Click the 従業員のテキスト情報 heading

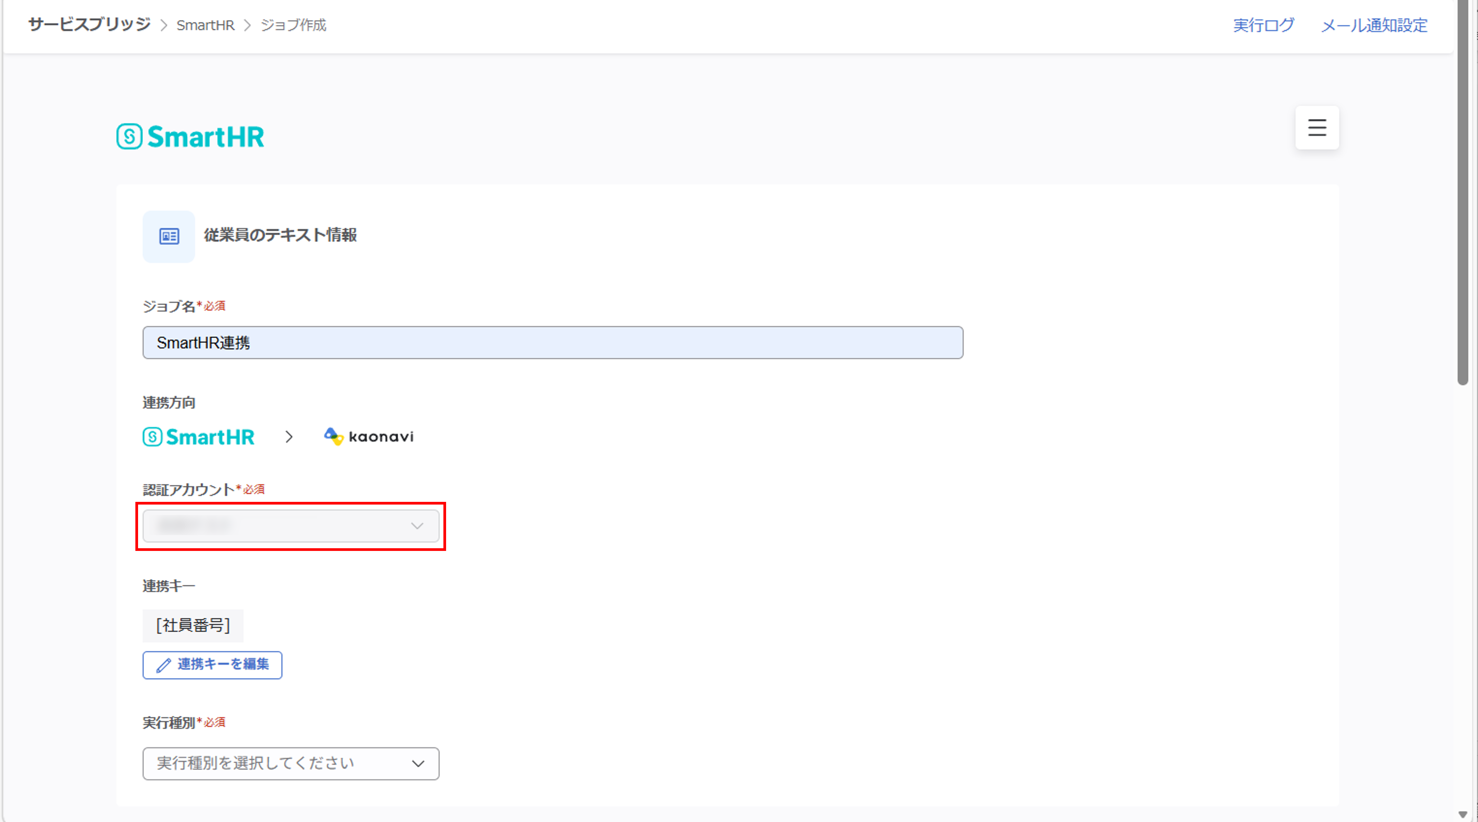(280, 235)
